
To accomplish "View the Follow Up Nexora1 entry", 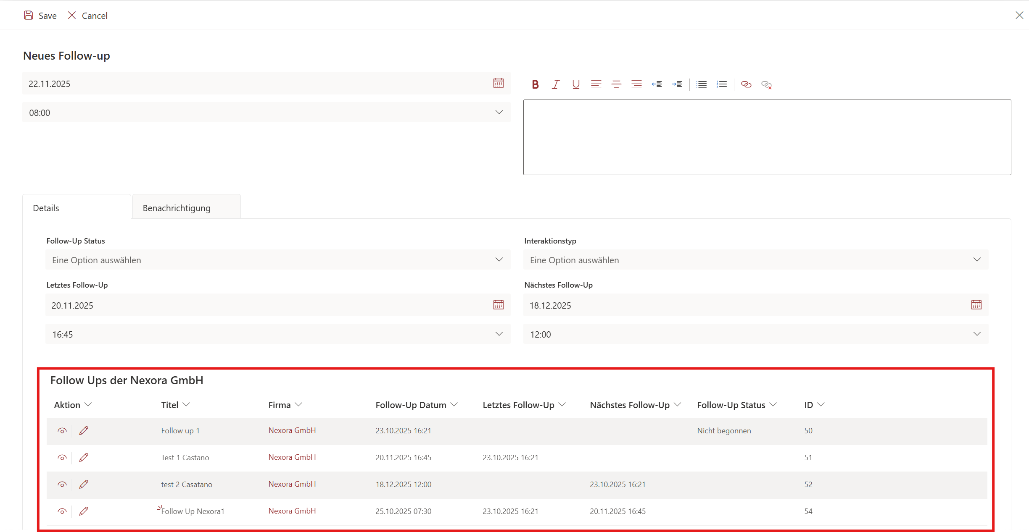I will click(62, 511).
